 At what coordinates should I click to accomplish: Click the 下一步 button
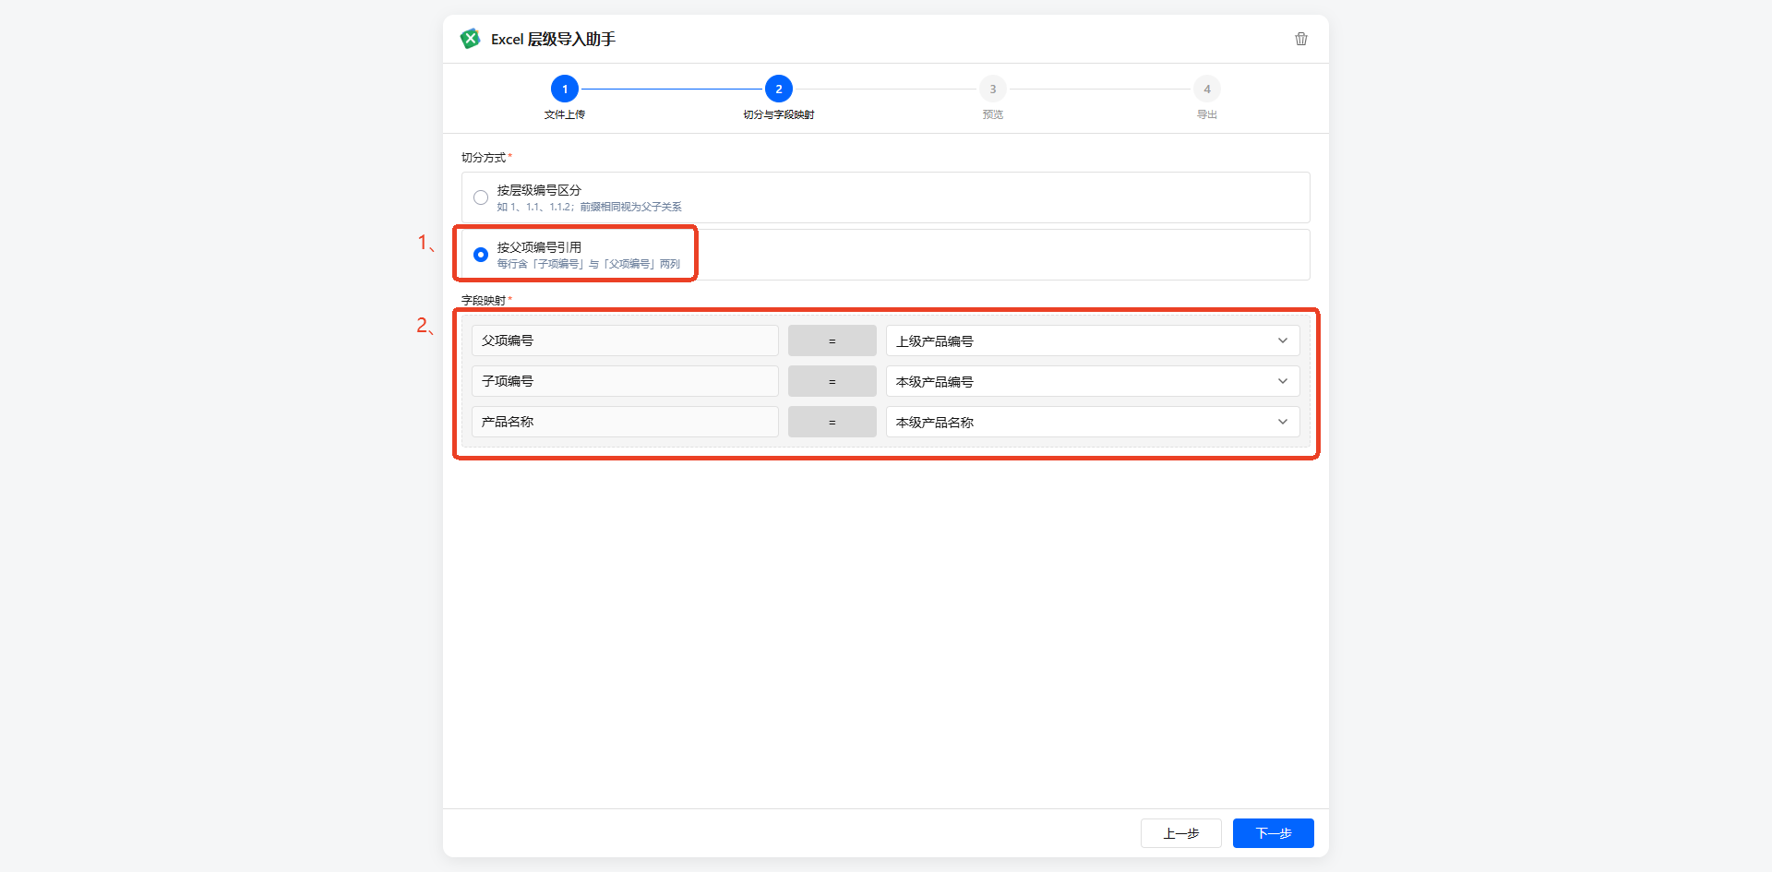[1274, 833]
